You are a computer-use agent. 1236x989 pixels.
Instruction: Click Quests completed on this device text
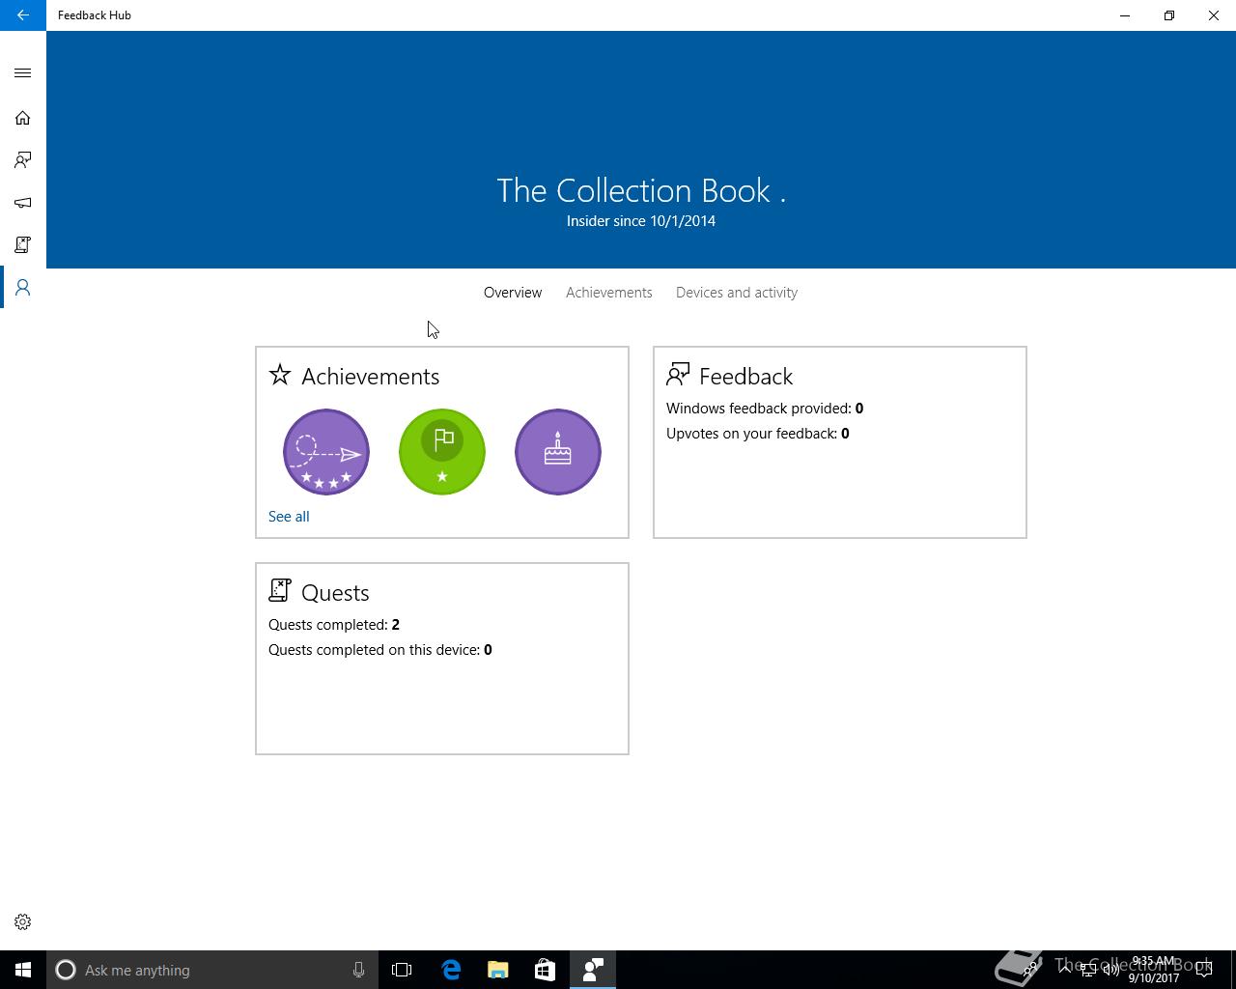(x=380, y=650)
